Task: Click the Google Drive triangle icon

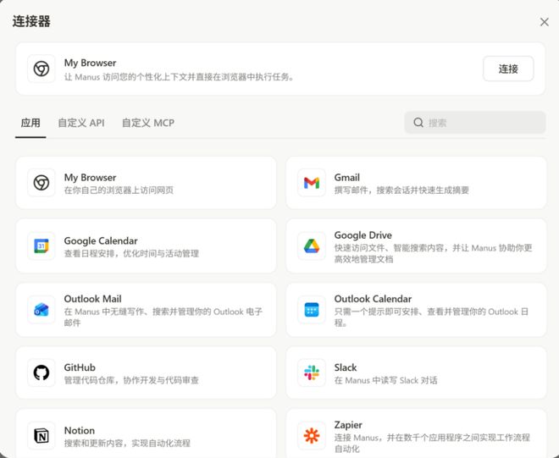Action: (x=312, y=246)
